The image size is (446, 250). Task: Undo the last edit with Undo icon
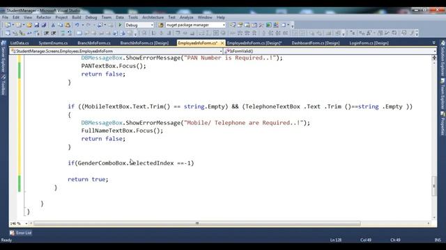[x=77, y=25]
